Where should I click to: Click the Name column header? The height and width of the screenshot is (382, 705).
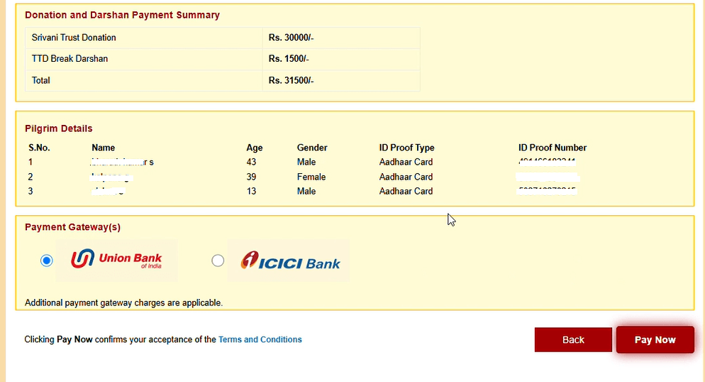tap(103, 148)
